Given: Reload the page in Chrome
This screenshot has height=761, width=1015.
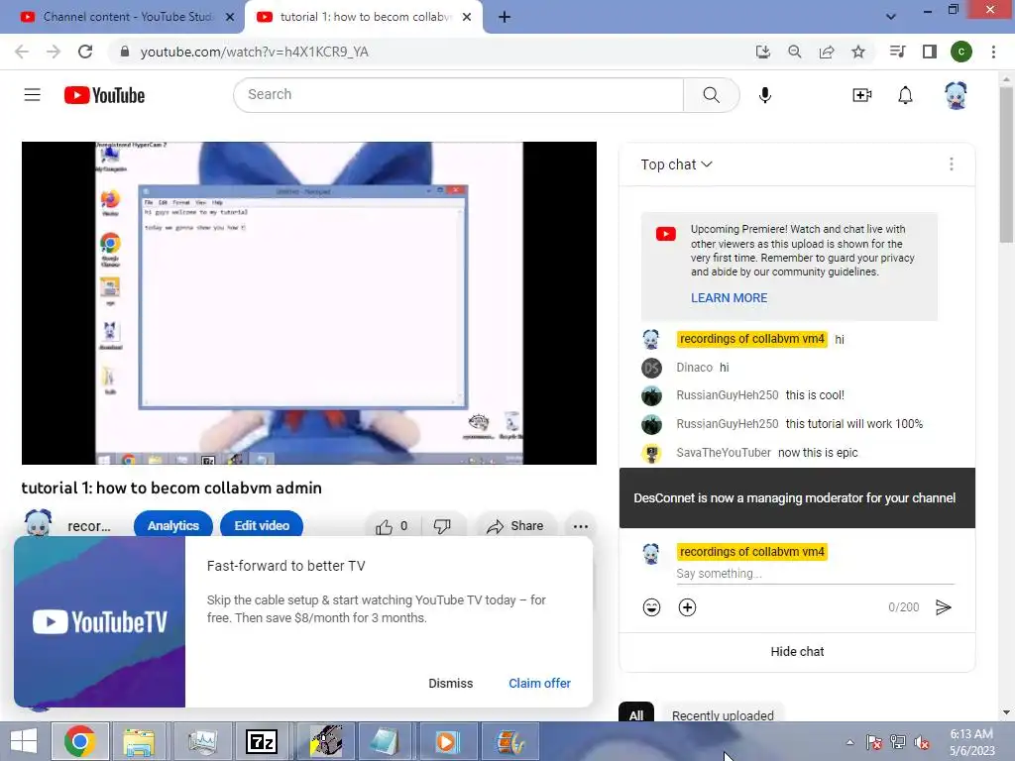Looking at the screenshot, I should pos(85,52).
